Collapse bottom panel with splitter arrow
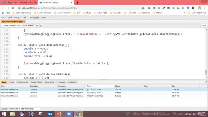Viewport: 208px width, 117px height. [104, 80]
